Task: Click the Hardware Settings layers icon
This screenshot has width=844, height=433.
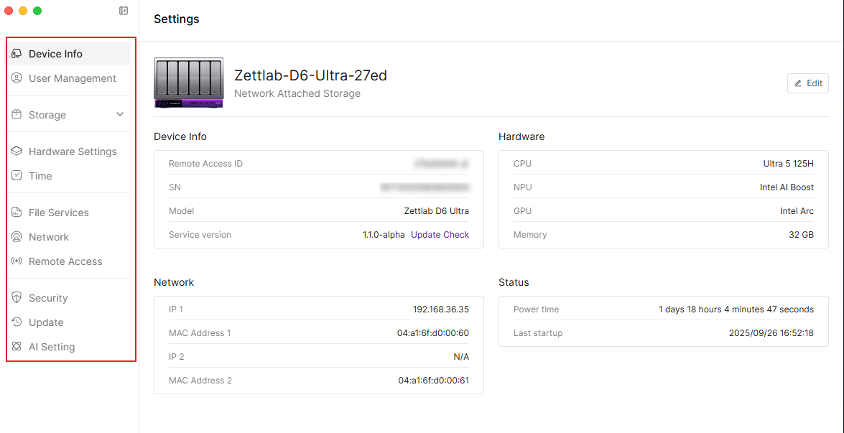Action: (x=17, y=152)
